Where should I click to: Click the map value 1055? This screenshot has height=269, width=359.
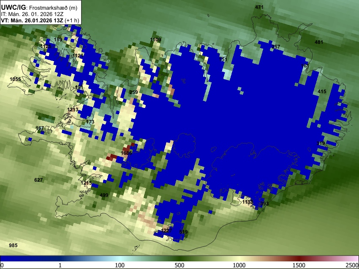point(15,79)
